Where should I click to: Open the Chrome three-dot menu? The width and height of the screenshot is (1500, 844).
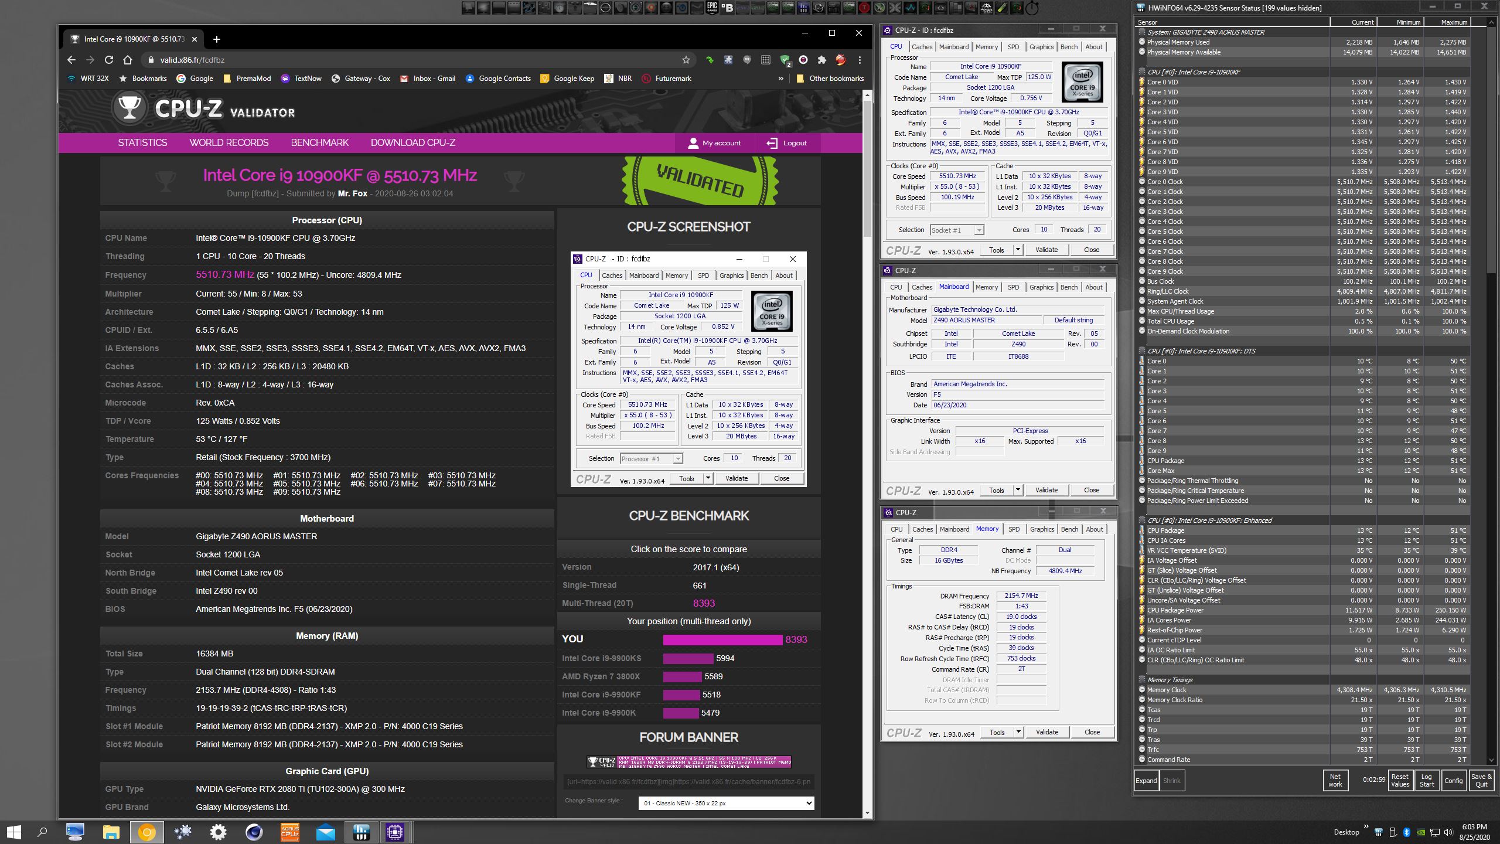click(860, 60)
